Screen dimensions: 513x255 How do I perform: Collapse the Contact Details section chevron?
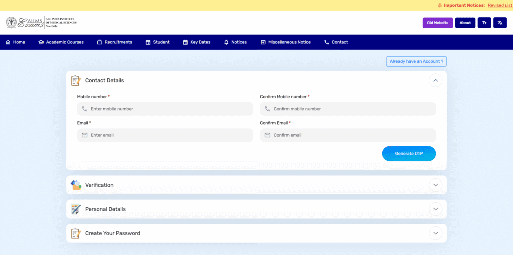click(x=435, y=80)
